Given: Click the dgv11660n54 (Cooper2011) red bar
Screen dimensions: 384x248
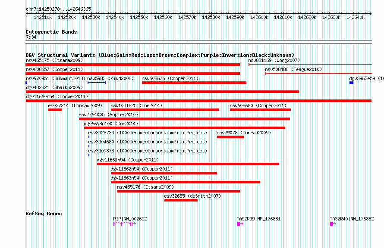Looking at the screenshot, I should pos(198,101).
